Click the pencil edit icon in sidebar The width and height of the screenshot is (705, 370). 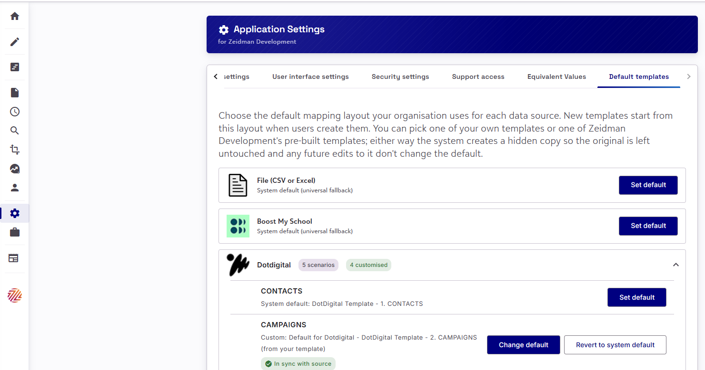click(x=15, y=42)
